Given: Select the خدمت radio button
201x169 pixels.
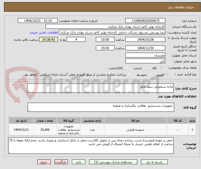Looking at the screenshot, I should click(146, 68).
